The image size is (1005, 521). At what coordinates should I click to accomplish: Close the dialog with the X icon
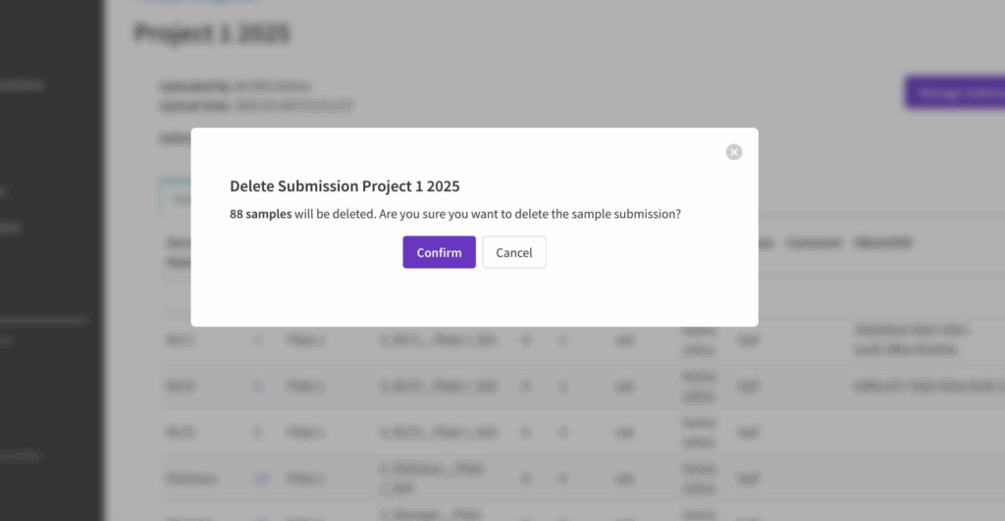734,152
